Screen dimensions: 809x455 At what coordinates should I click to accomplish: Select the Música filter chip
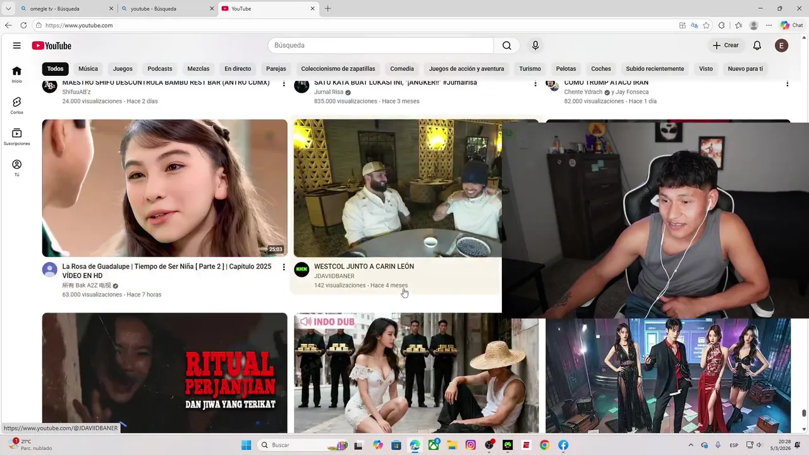click(88, 69)
